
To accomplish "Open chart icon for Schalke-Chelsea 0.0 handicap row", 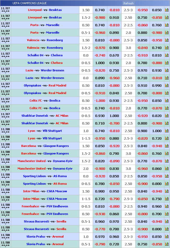I will (167, 55).
